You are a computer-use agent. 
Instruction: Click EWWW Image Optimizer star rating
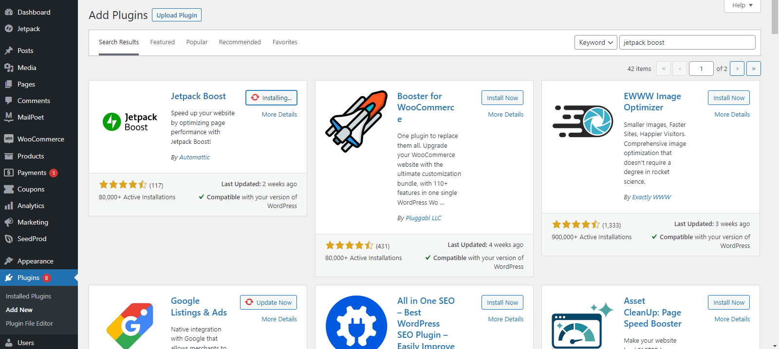coord(576,225)
